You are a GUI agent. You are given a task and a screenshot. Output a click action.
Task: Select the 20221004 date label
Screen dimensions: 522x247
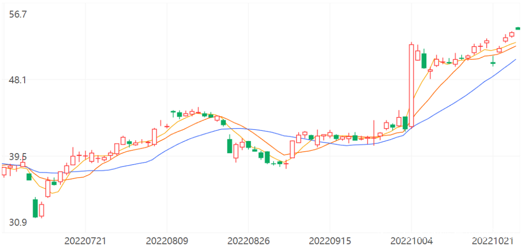click(411, 241)
